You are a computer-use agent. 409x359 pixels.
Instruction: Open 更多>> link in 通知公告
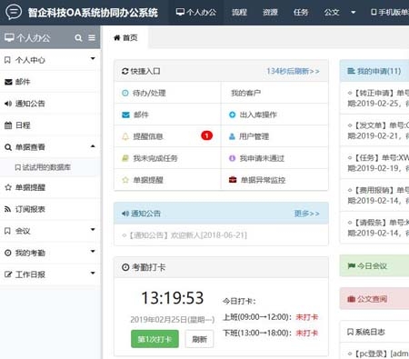307,214
